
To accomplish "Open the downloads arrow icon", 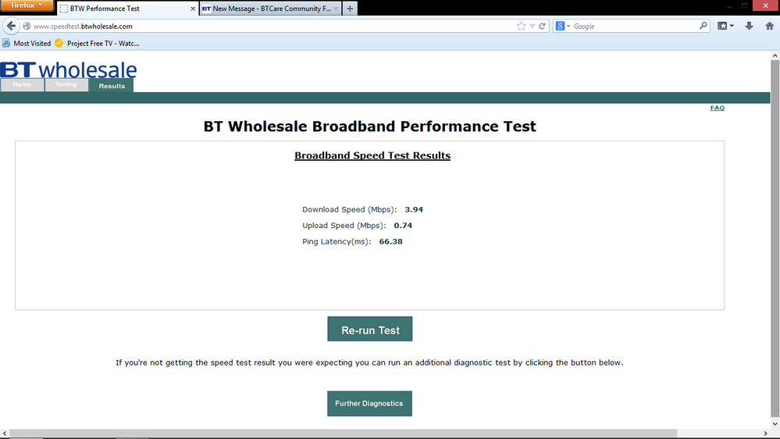I will (x=749, y=26).
